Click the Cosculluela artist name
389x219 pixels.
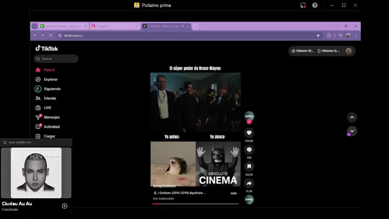click(x=10, y=210)
